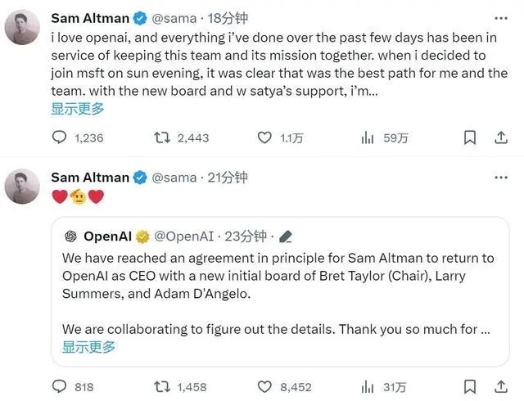524x401 pixels.
Task: Open Sam Altman's avatar on second tweet
Action: click(22, 186)
